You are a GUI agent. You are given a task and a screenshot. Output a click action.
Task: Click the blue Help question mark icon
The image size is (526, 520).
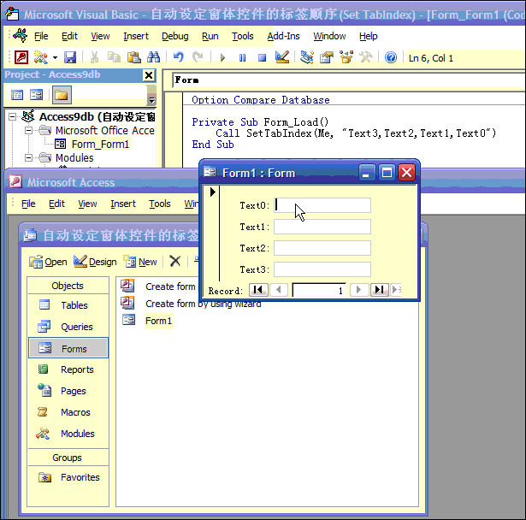click(391, 57)
